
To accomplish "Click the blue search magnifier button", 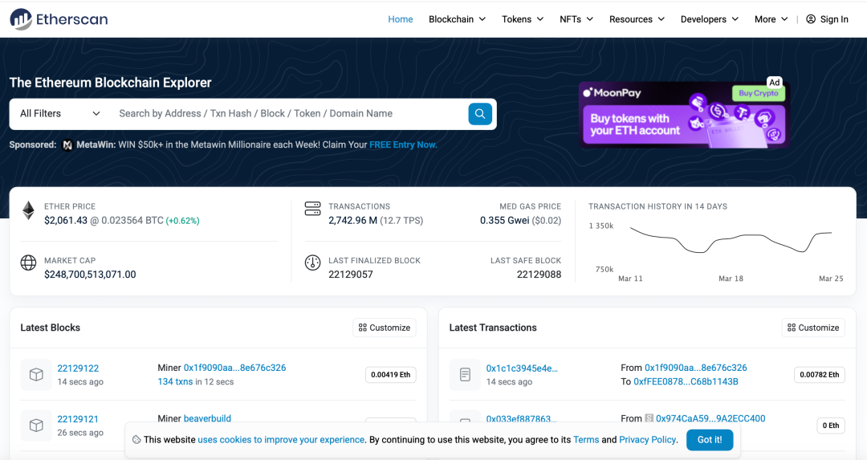I will tap(479, 114).
